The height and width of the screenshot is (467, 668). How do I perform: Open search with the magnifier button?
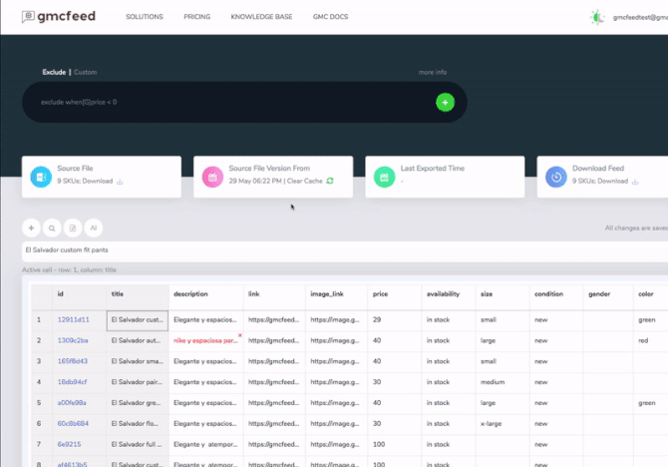(52, 228)
